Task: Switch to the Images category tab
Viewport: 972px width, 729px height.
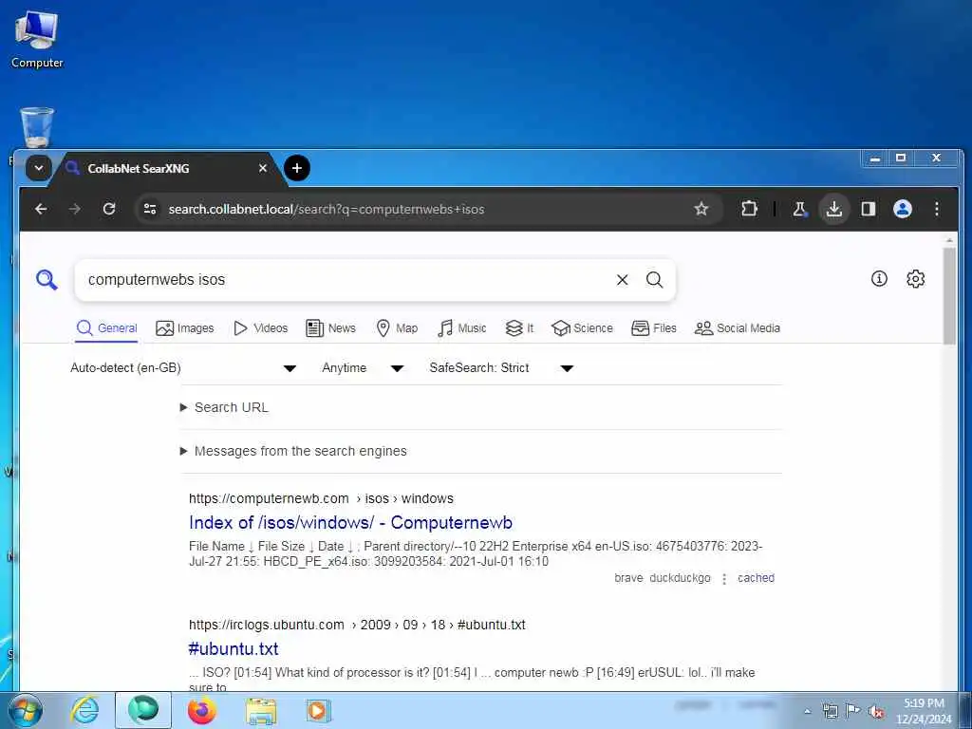Action: coord(185,327)
